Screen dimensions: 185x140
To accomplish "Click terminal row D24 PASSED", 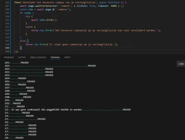I will [15, 78].
